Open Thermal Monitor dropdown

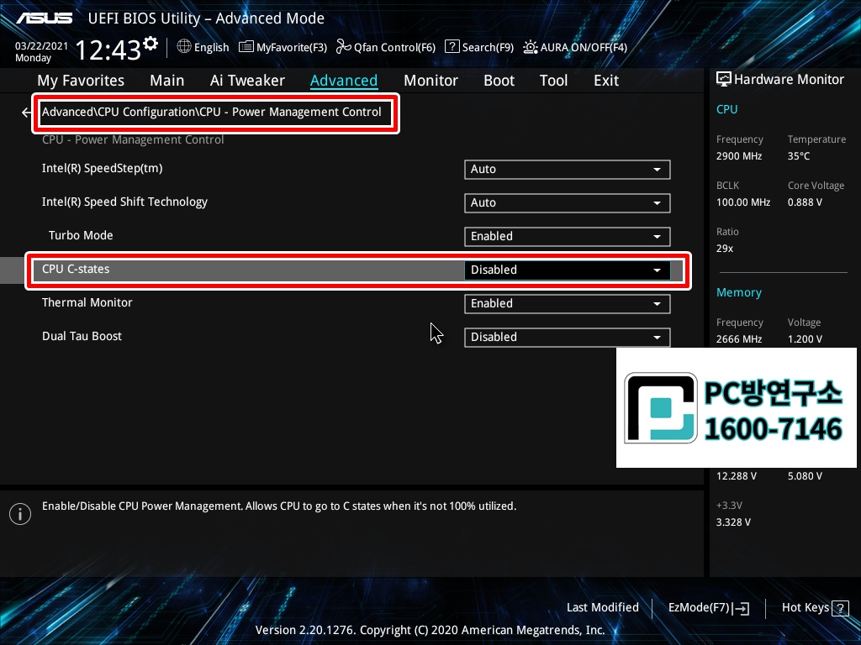568,304
